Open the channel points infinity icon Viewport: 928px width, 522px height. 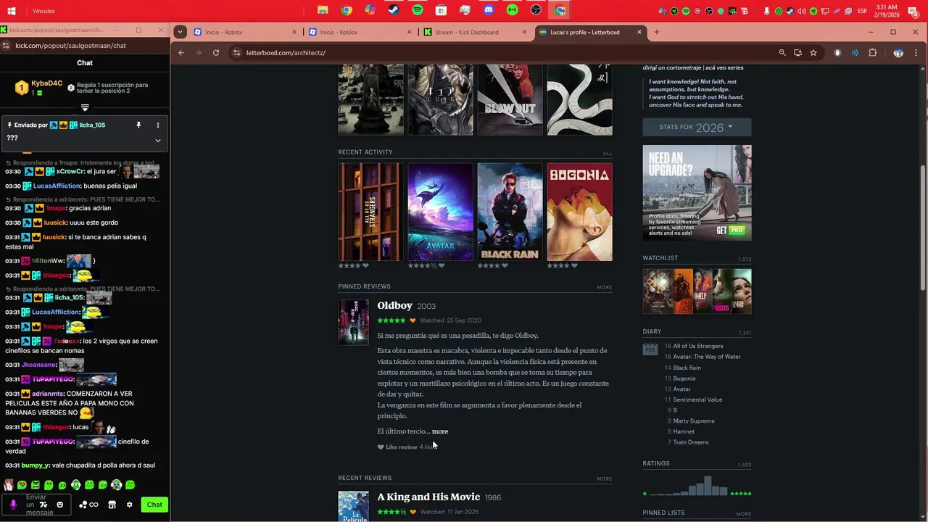point(88,505)
